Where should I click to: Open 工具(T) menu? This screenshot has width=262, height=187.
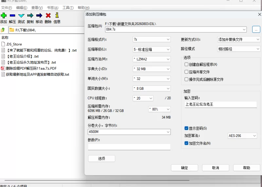[x=68, y=8]
